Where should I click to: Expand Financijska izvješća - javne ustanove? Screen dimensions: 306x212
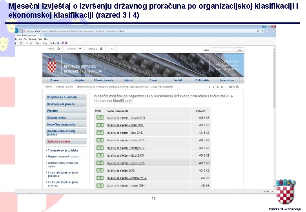[x=63, y=184]
